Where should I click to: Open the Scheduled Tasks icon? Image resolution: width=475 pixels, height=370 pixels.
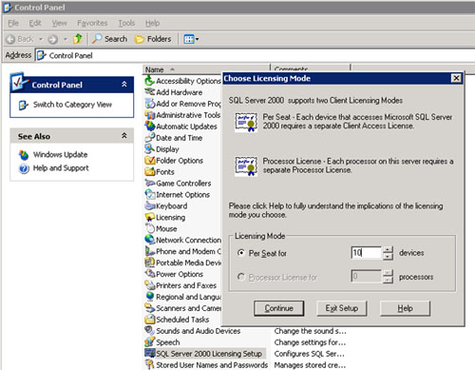(x=149, y=320)
